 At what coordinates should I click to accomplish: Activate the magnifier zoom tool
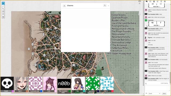3,9
